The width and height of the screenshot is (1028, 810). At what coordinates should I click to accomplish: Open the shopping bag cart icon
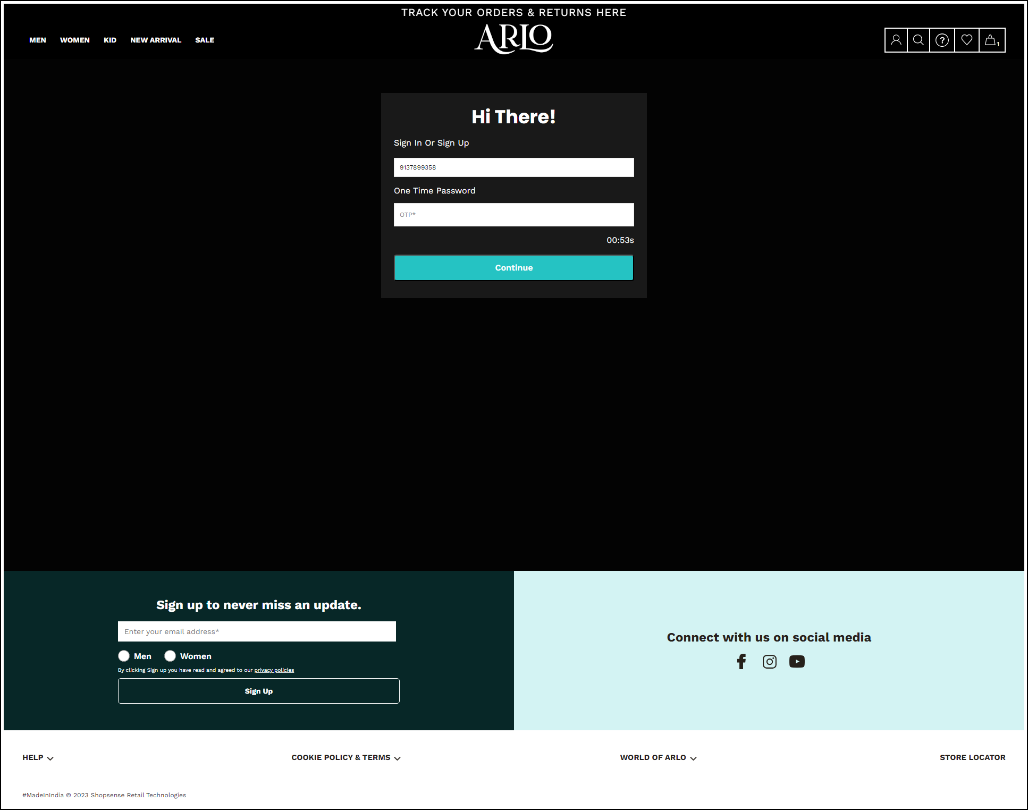(x=992, y=40)
